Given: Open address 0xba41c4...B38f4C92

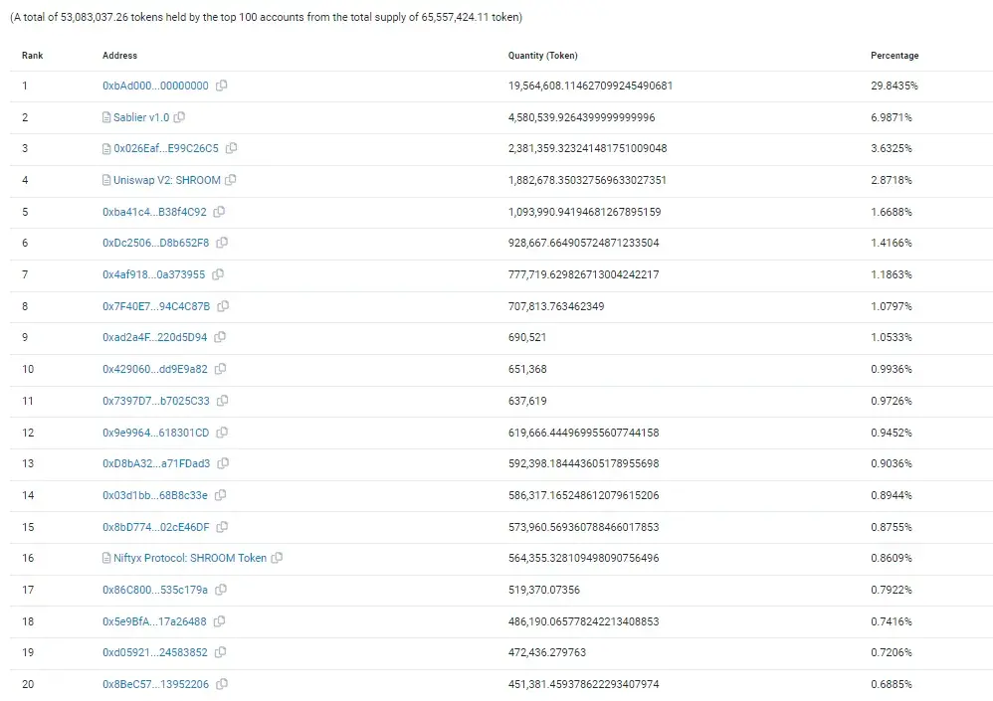Looking at the screenshot, I should pyautogui.click(x=154, y=212).
